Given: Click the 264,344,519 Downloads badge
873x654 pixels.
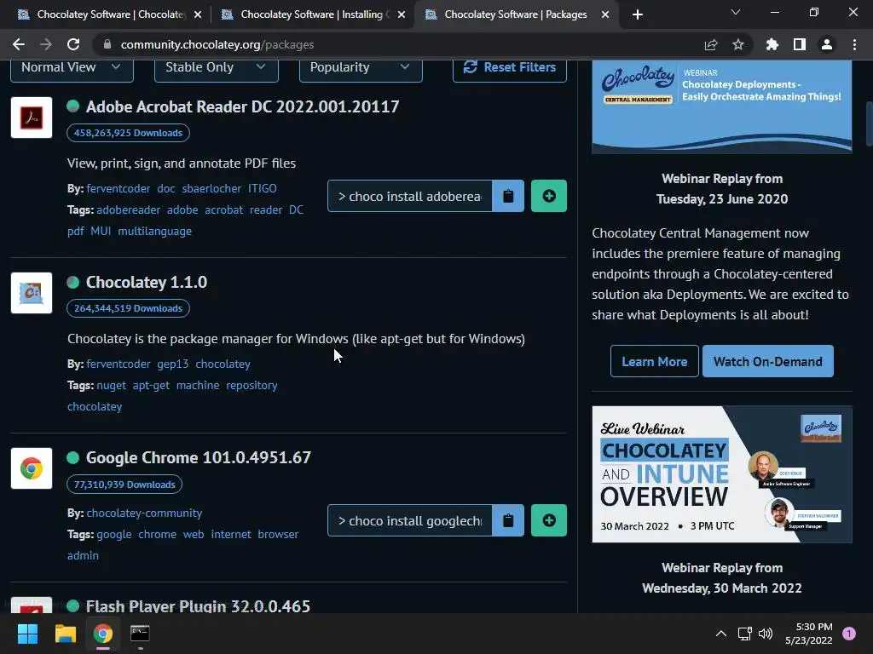Looking at the screenshot, I should click(128, 308).
